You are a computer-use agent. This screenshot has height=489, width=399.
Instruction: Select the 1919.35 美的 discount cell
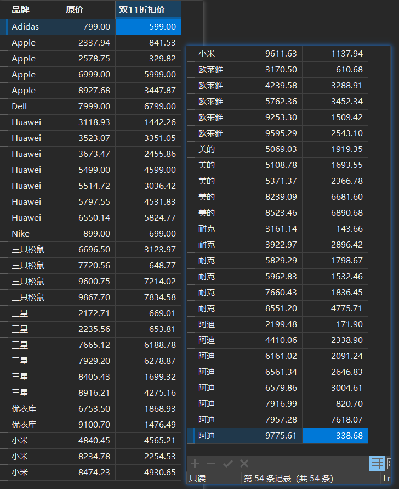tap(335, 149)
